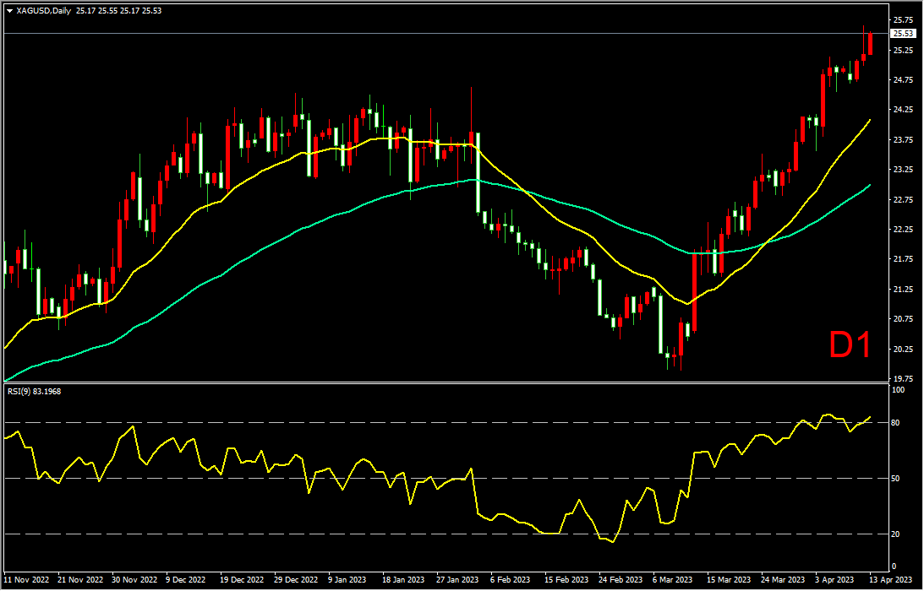Click the RSI scale value 0
This screenshot has width=924, height=591.
pos(894,567)
